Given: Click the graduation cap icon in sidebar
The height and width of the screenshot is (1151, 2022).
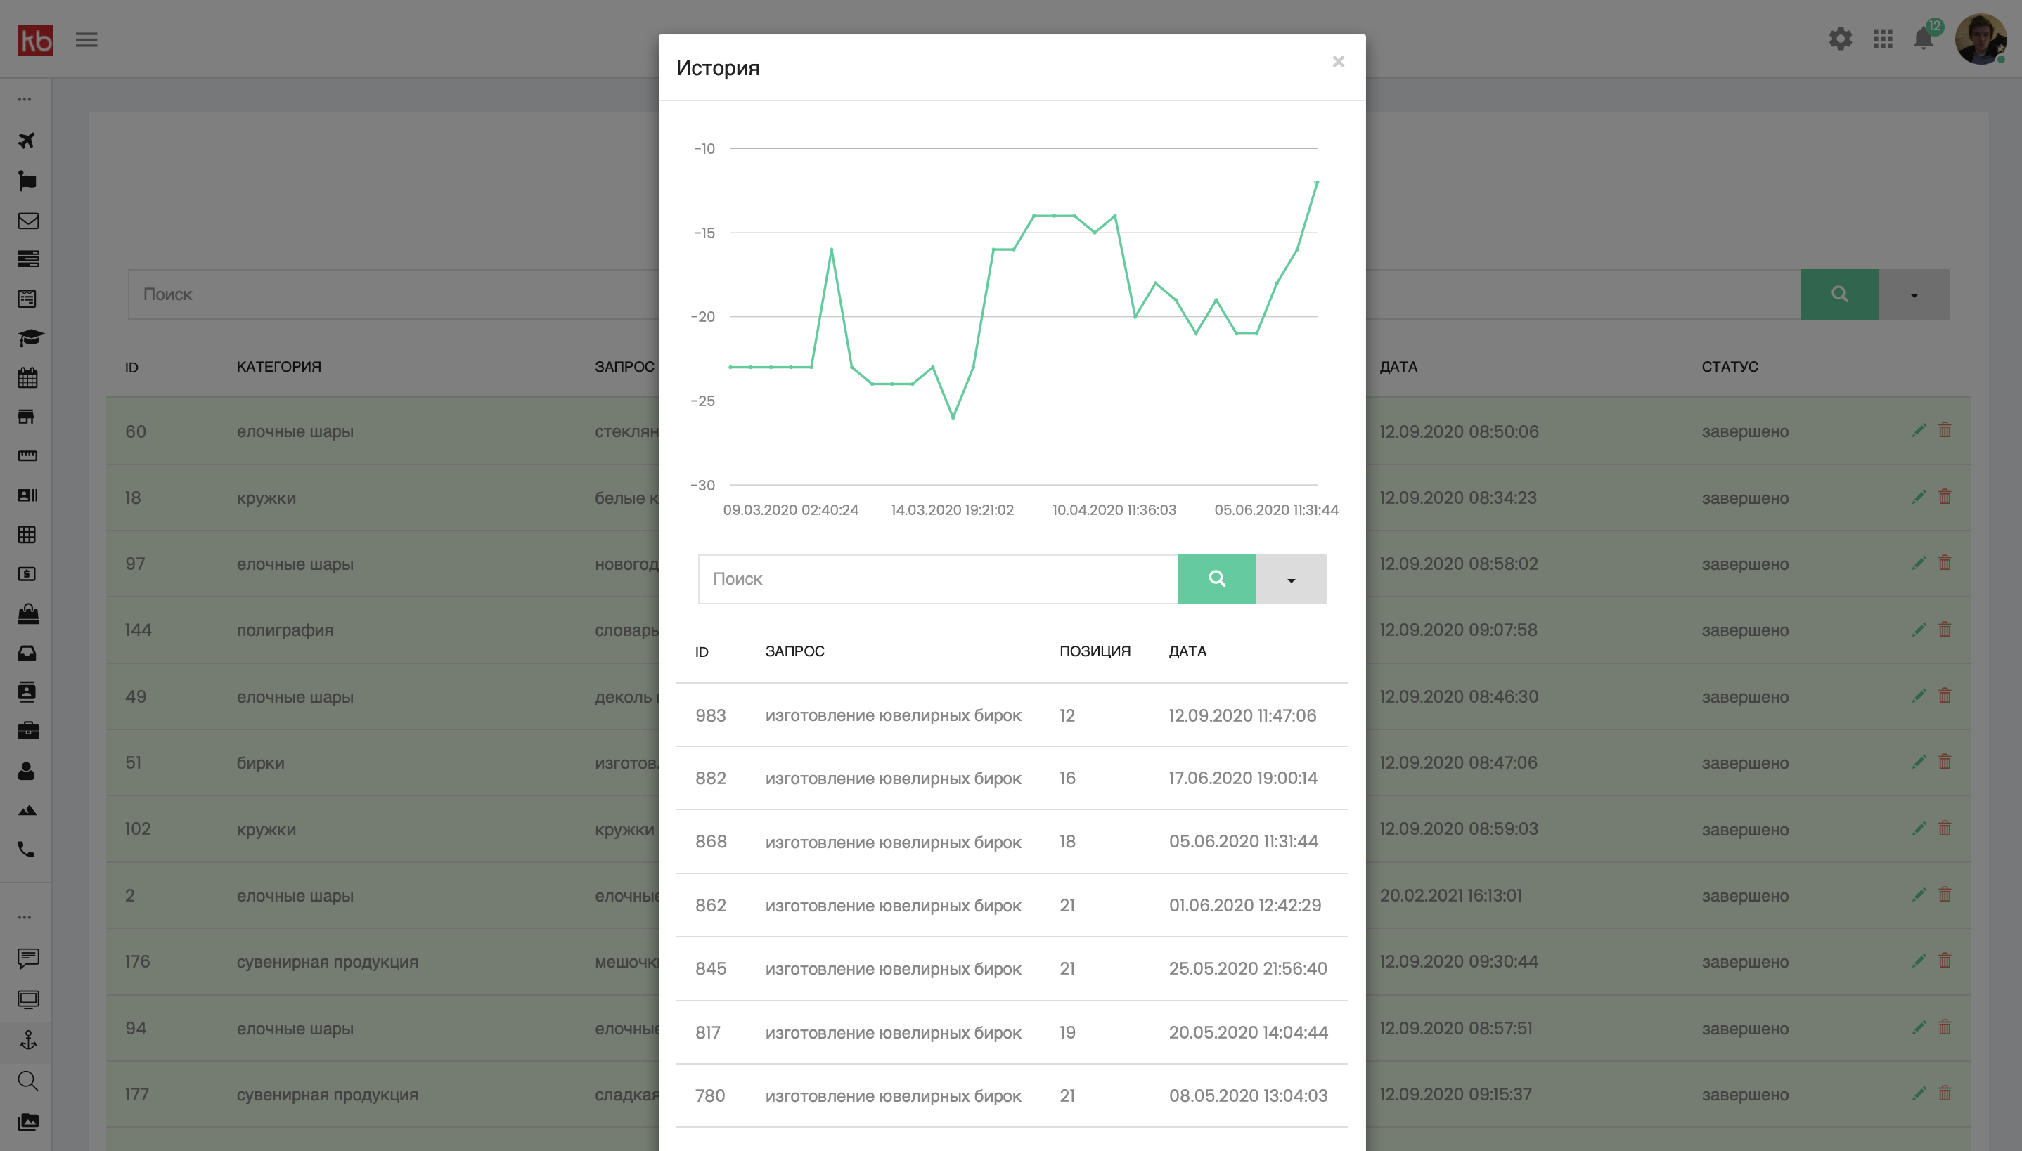Looking at the screenshot, I should point(30,339).
